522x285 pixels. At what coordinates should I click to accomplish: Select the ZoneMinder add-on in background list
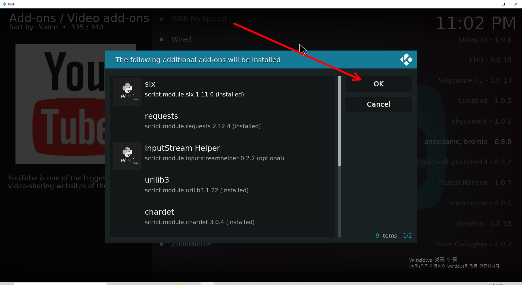point(192,244)
